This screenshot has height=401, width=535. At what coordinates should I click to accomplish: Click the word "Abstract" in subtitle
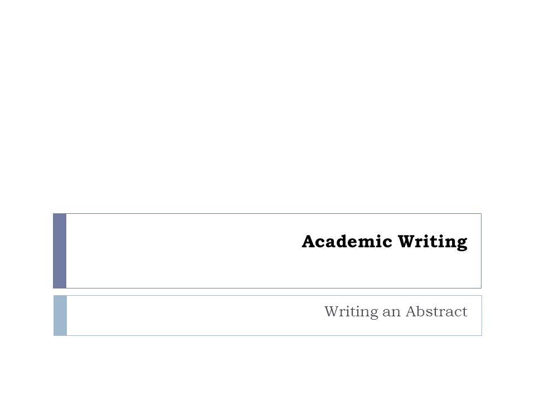click(x=436, y=311)
